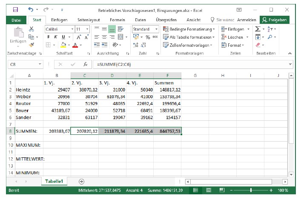Cut selection with the scissors icon
This screenshot has width=301, height=199.
(x=31, y=29)
